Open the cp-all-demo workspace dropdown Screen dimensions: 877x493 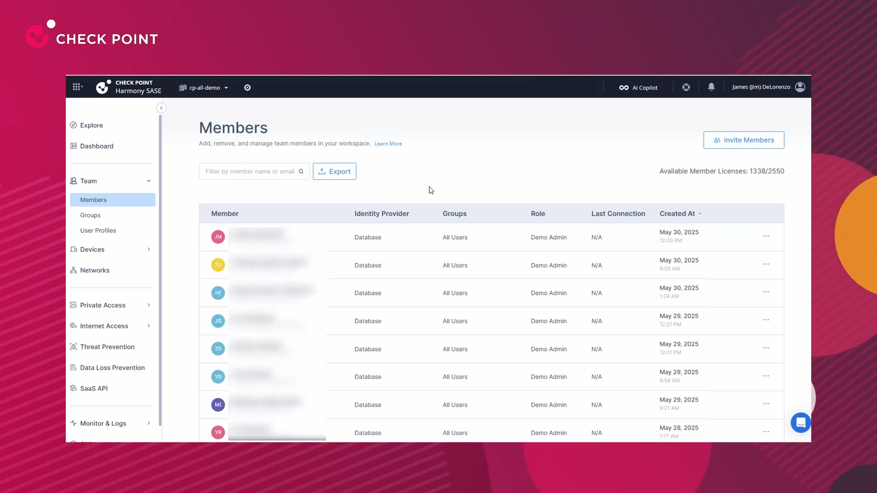pos(203,88)
